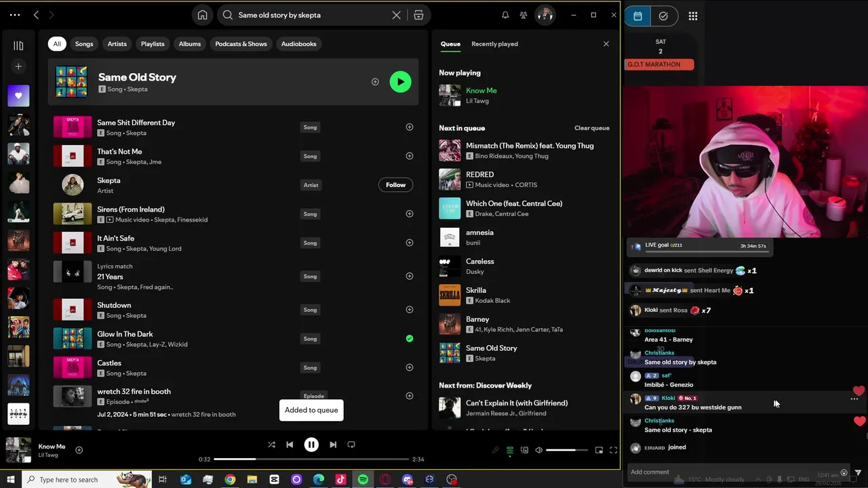Screen dimensions: 868x488
Task: Filter results by Playlists
Action: click(153, 44)
